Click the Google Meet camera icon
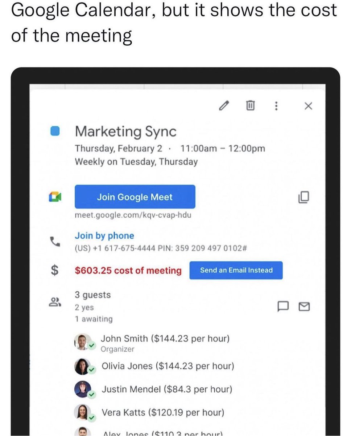The height and width of the screenshot is (436, 351). click(x=55, y=197)
